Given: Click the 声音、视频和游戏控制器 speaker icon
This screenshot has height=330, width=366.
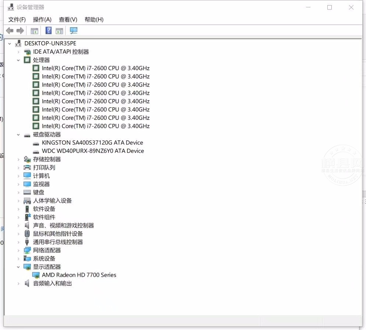Looking at the screenshot, I should point(27,225).
